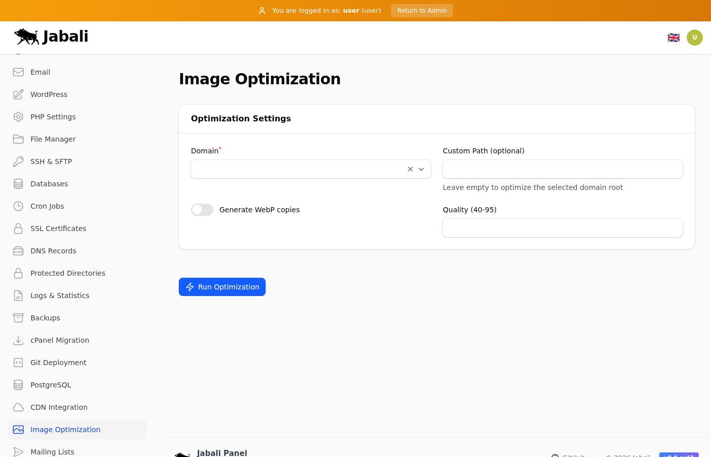The image size is (711, 457).
Task: Click the Return to Admin button
Action: tap(422, 11)
